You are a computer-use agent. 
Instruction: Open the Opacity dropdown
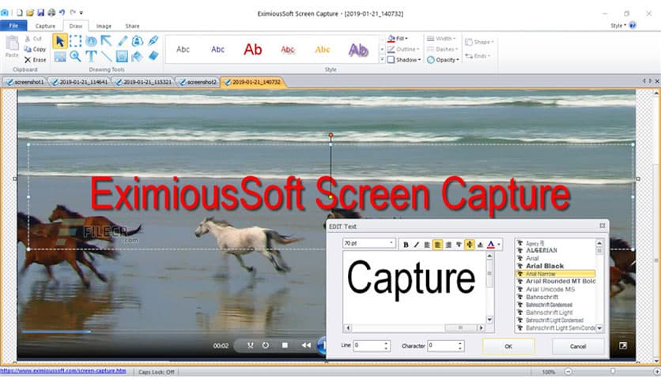(x=443, y=60)
